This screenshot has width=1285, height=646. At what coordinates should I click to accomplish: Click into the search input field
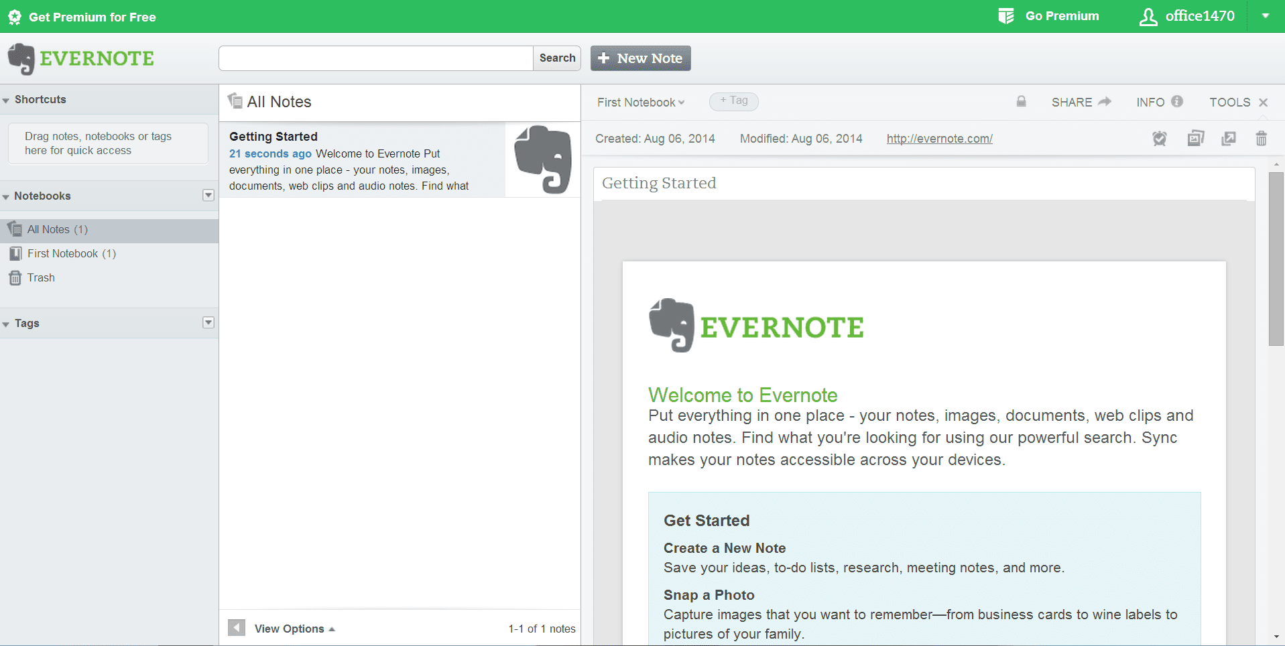[376, 58]
